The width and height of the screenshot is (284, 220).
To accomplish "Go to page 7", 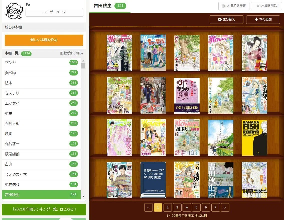I will point(216,207).
